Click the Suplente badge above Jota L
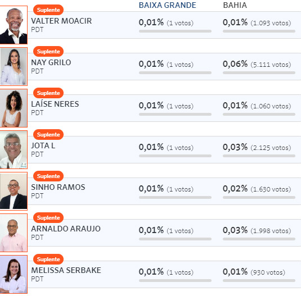Viewport: 301px width, 296px height. point(48,134)
